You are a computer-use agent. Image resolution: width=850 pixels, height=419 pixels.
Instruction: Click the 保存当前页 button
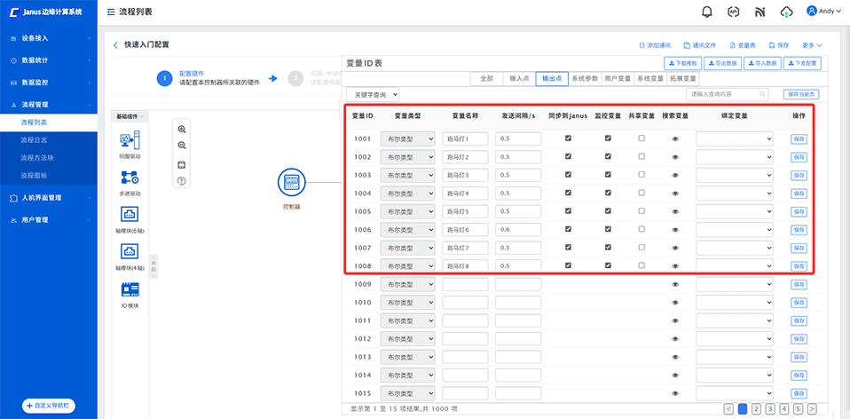tap(800, 93)
